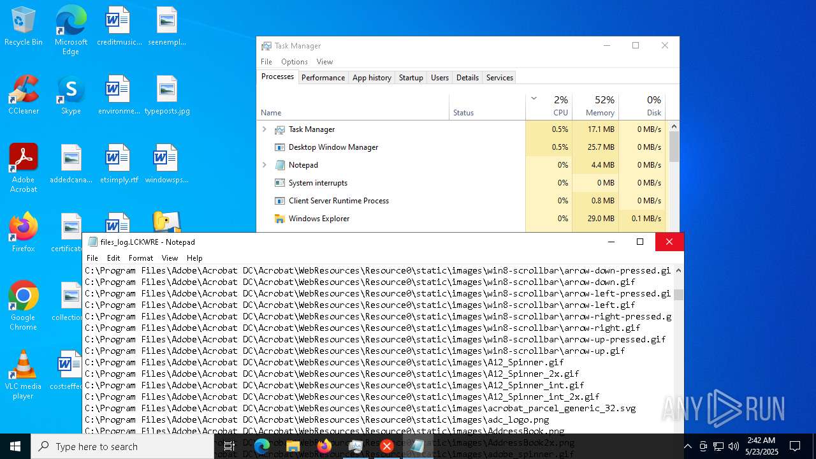Click the Windows Start button
Screen dimensions: 816x459
tap(15, 446)
